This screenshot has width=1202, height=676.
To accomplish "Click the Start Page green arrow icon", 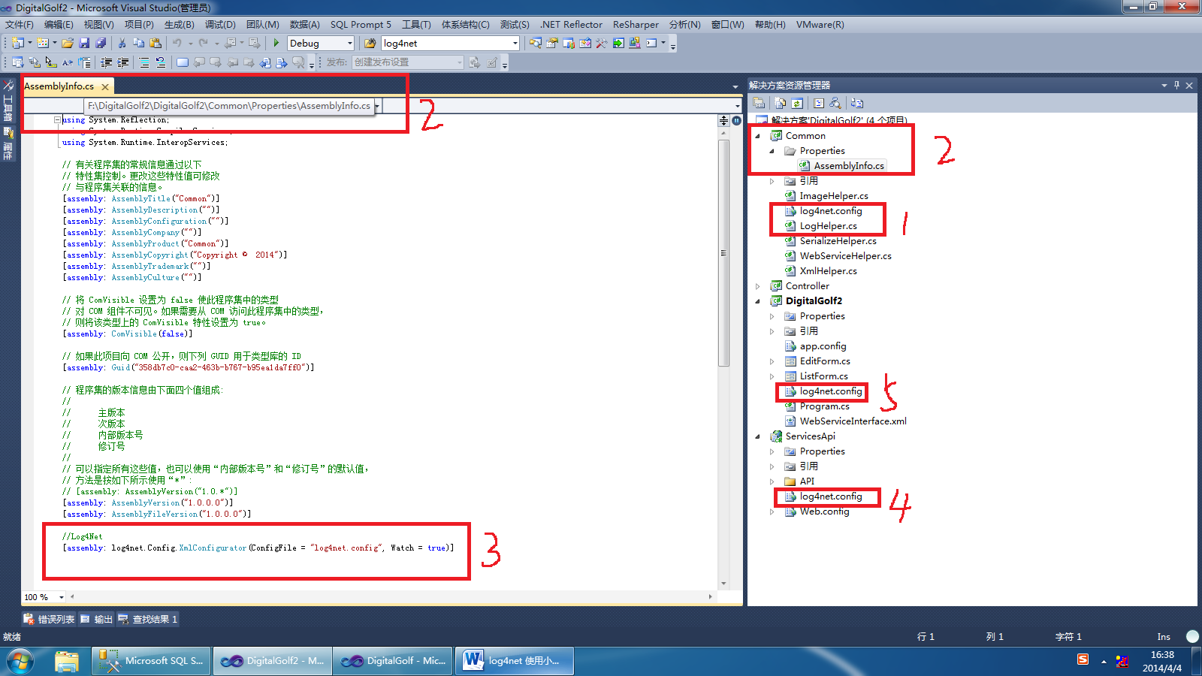I will coord(618,43).
